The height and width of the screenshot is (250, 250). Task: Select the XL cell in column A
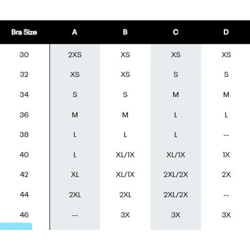click(75, 175)
